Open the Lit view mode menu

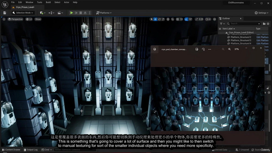pyautogui.click(x=29, y=19)
